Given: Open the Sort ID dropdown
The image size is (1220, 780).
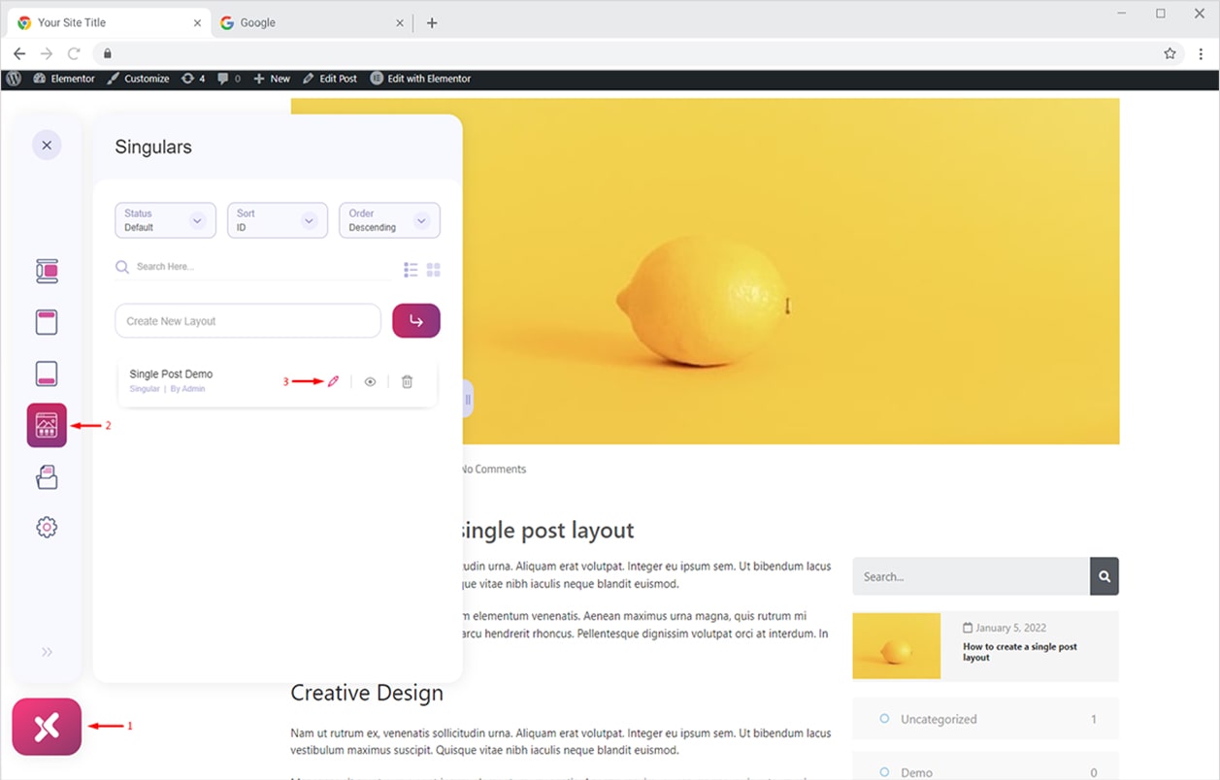Looking at the screenshot, I should 277,220.
